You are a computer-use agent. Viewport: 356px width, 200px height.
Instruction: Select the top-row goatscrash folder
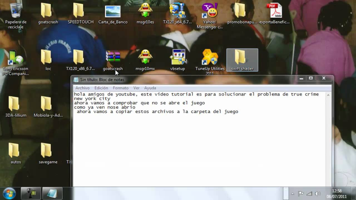(48, 13)
